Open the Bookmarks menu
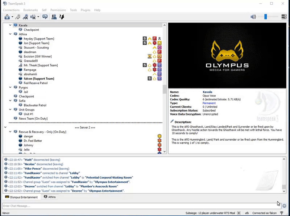290x216 pixels. (30, 10)
